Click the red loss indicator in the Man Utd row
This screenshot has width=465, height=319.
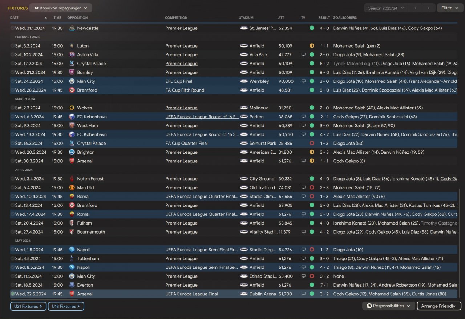point(312,188)
